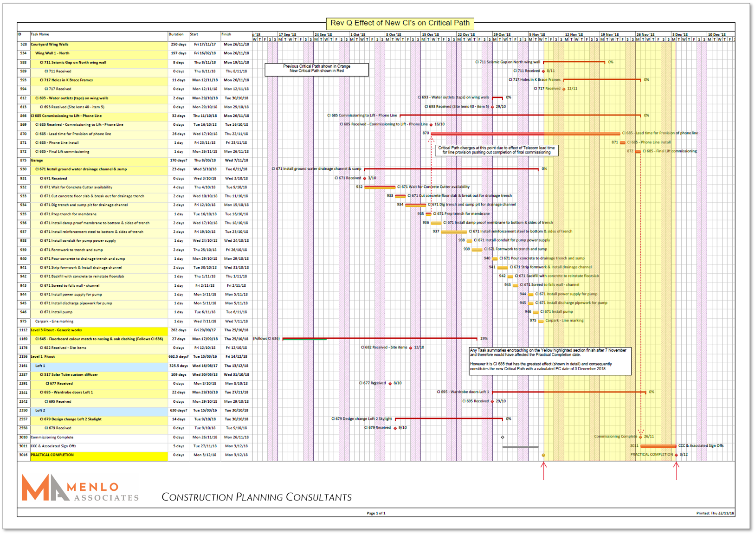Click the PRACTICAL COMPLETION 3/12 milestone diamond

pyautogui.click(x=676, y=455)
